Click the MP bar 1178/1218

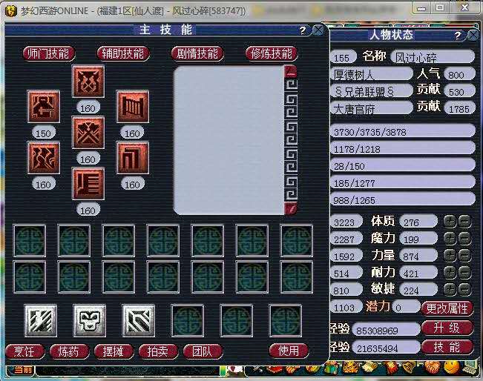[403, 149]
